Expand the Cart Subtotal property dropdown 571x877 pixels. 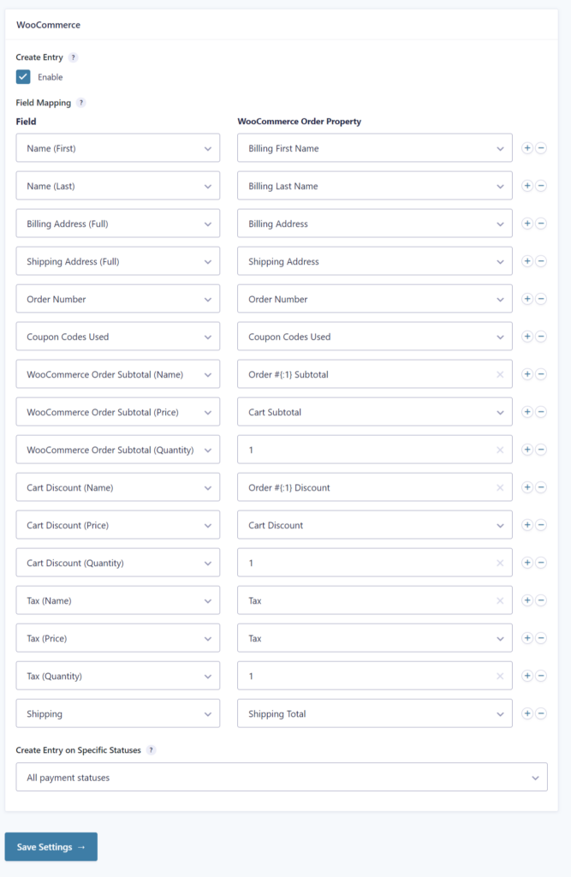374,412
